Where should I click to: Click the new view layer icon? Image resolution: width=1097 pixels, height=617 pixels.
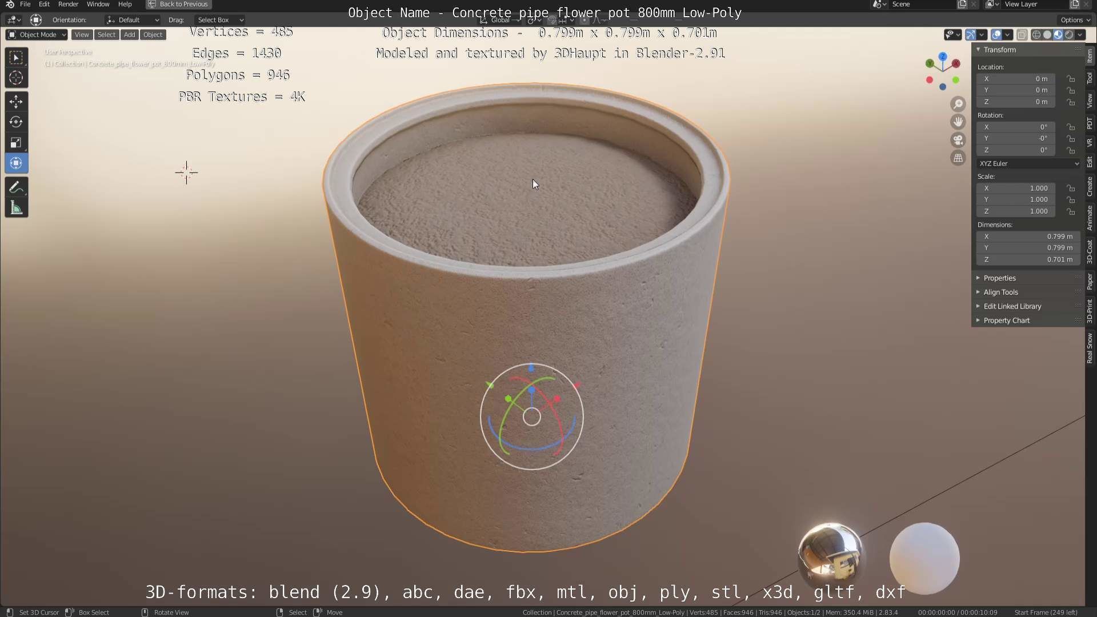[1074, 4]
